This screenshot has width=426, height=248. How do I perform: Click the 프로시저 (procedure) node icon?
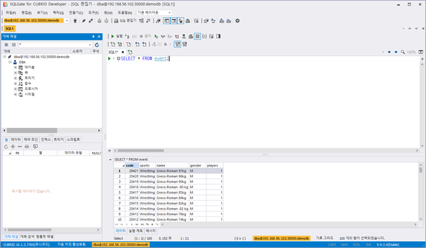coord(21,89)
